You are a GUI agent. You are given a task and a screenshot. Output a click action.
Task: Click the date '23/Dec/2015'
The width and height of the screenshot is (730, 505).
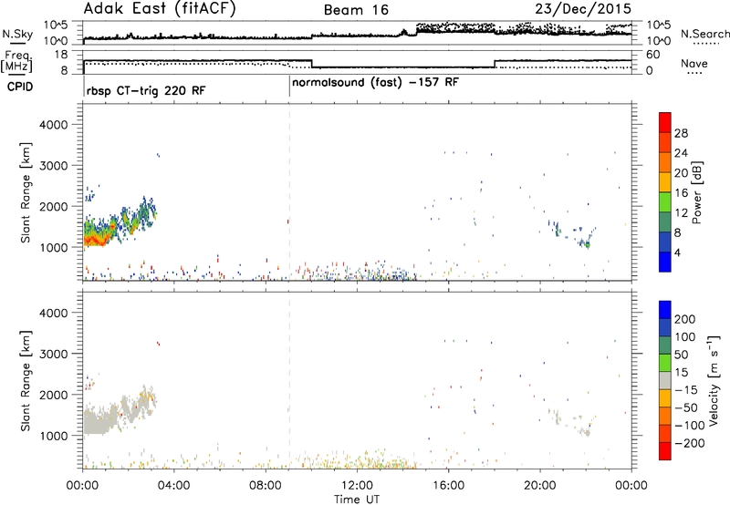[x=583, y=8]
